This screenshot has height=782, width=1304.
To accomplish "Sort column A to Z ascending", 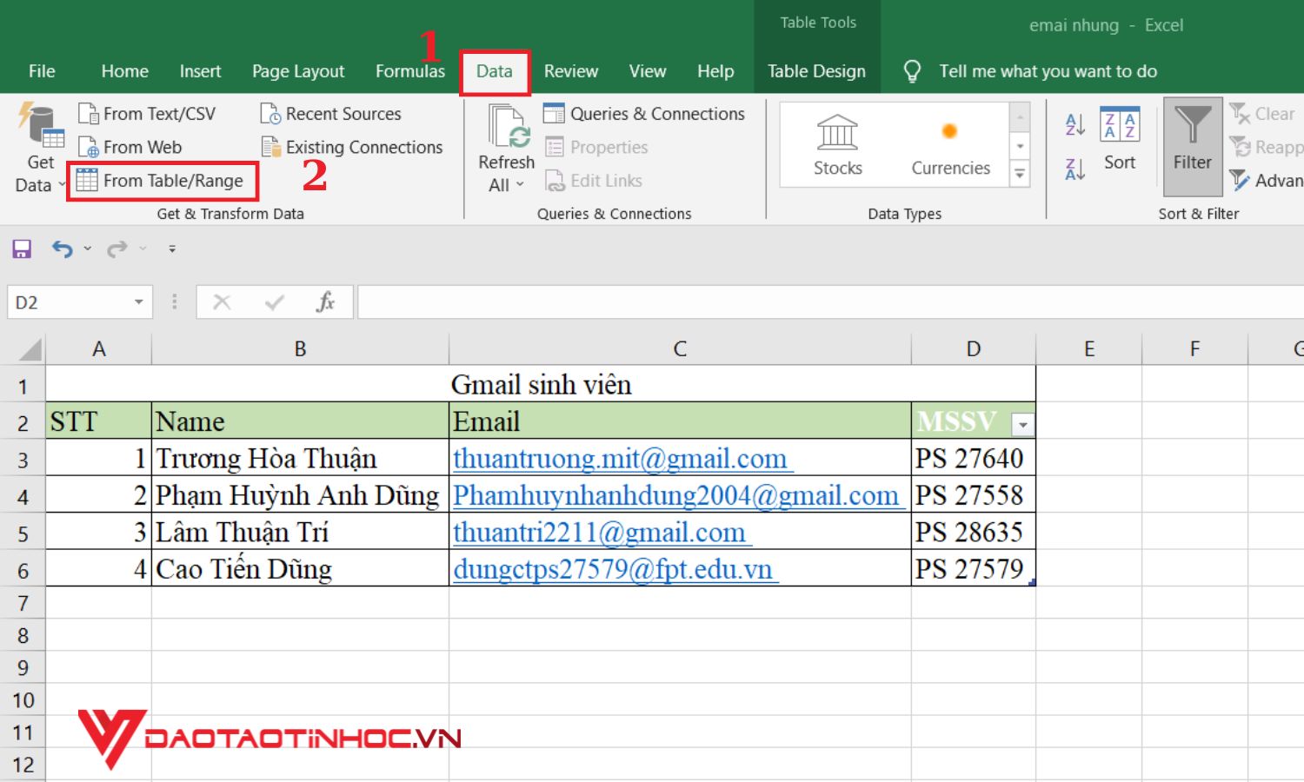I will [x=1074, y=124].
